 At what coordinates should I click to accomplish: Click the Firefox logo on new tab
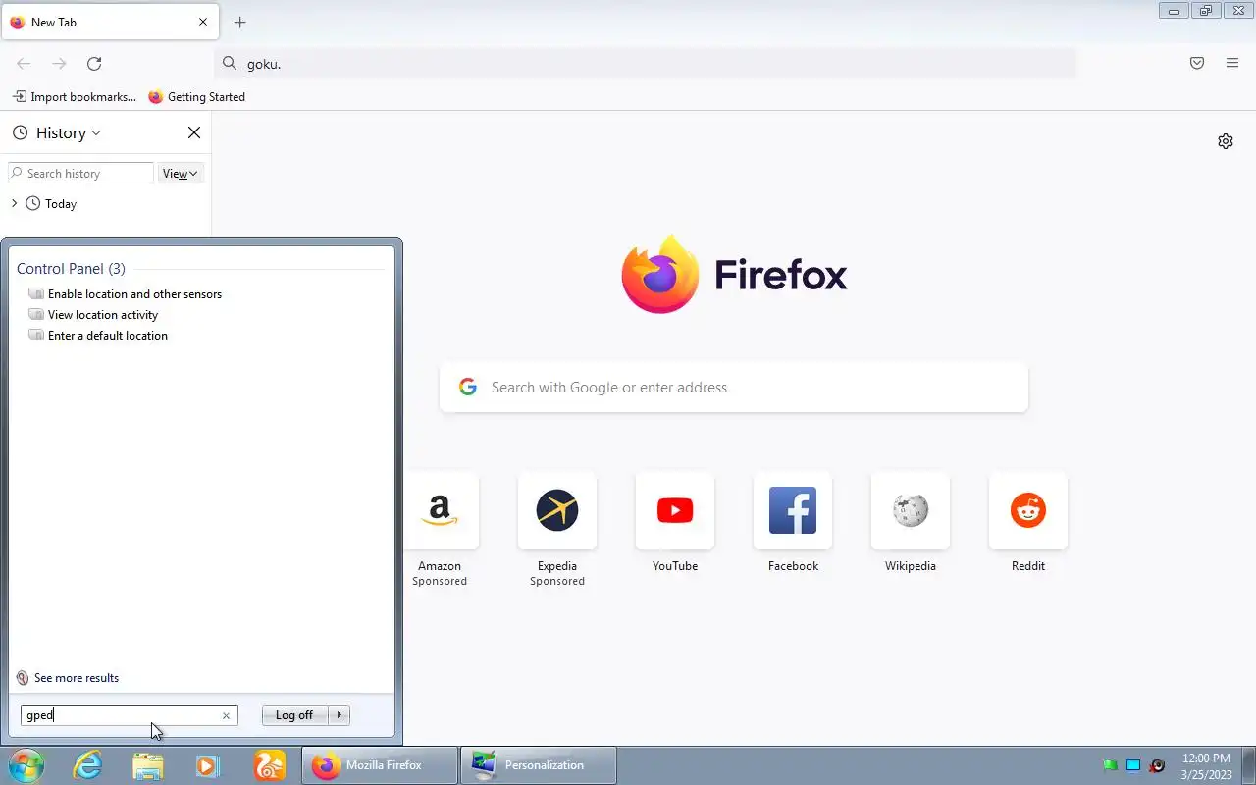(x=734, y=274)
